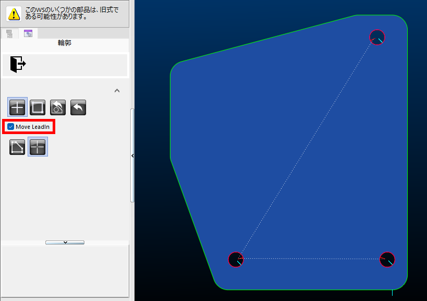Select the crosshair position tool button

tap(38, 147)
